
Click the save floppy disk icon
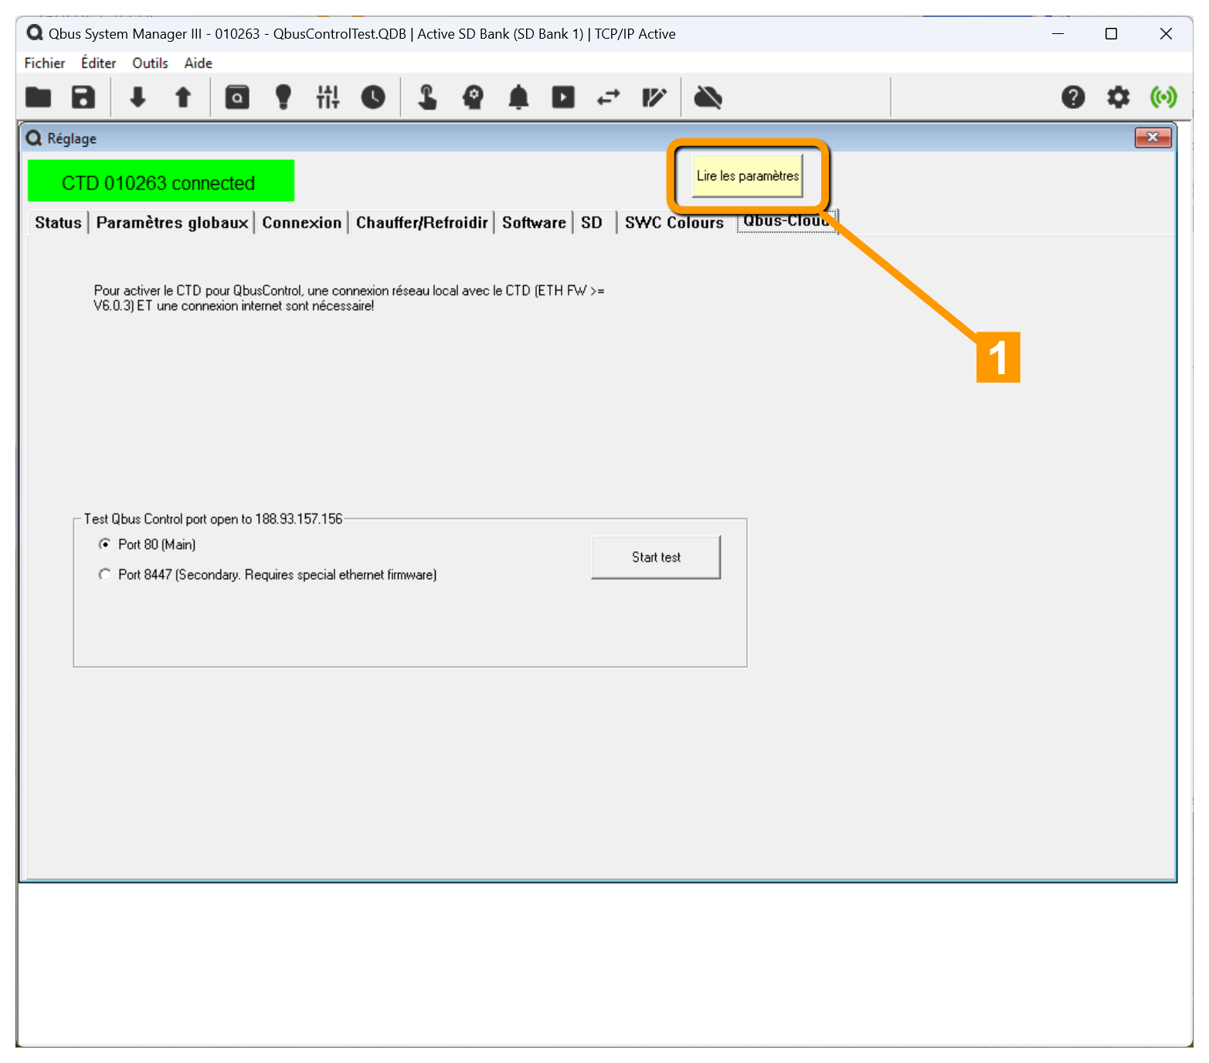click(x=83, y=97)
